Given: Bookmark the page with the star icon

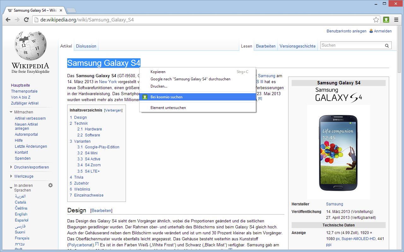Looking at the screenshot, I should click(376, 20).
